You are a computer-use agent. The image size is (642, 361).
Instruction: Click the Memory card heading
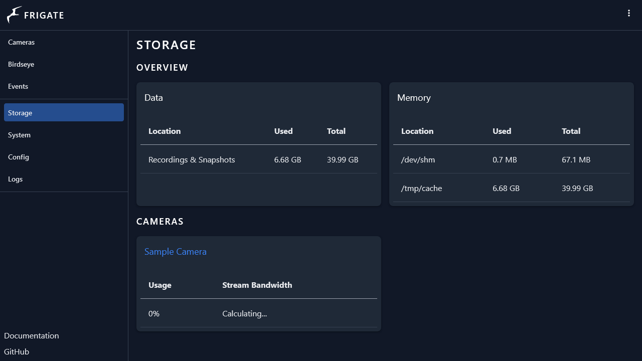[414, 98]
